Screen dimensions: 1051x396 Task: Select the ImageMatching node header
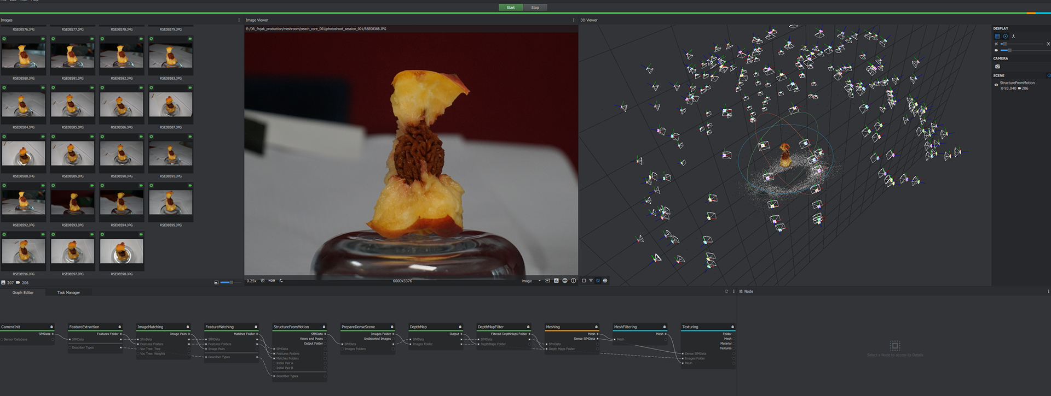click(x=163, y=327)
